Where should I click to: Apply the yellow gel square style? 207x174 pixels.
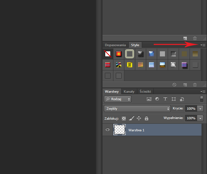[129, 65]
